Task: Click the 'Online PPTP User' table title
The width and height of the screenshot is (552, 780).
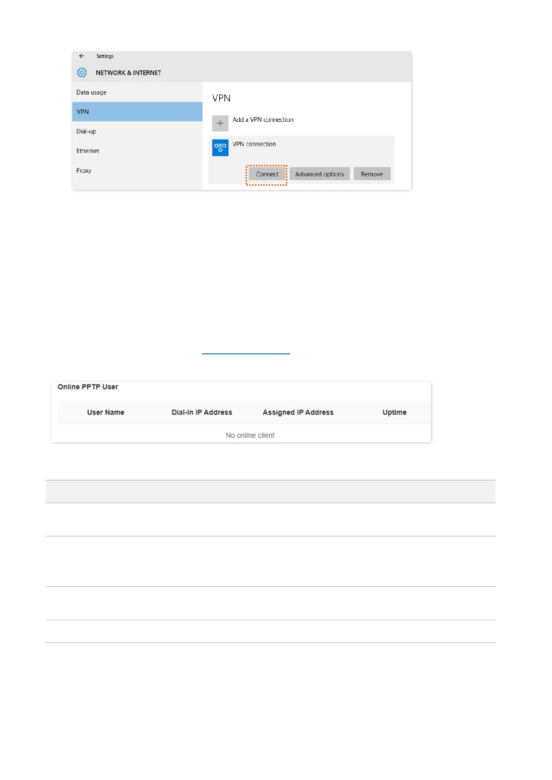Action: [x=88, y=387]
